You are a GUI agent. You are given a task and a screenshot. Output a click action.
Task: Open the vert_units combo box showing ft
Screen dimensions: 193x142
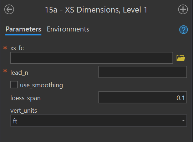click(98, 121)
